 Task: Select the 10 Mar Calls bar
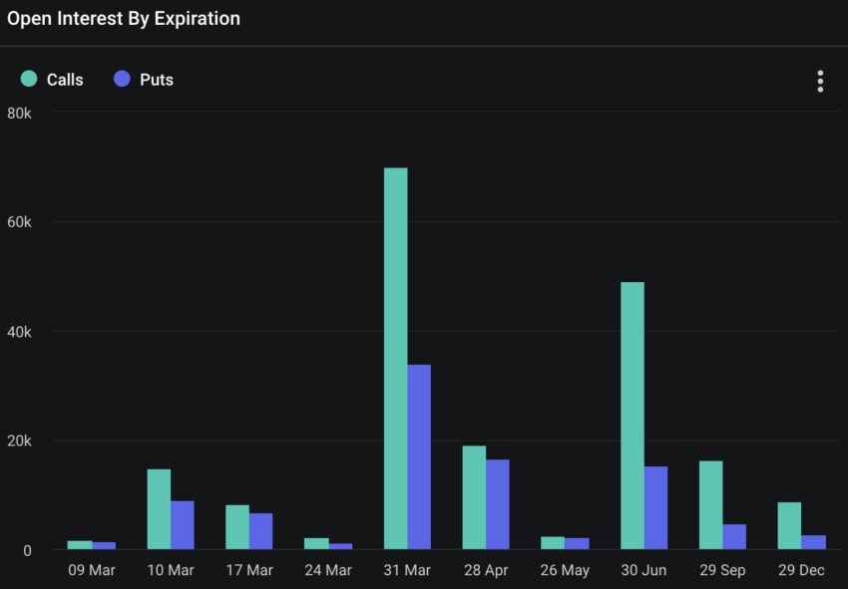point(159,509)
